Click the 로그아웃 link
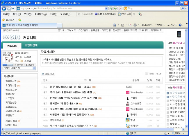 (x=30, y=64)
